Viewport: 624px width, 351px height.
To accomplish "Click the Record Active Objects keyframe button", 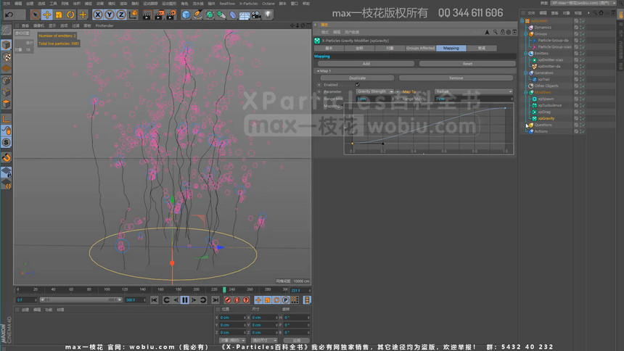I will coord(228,300).
